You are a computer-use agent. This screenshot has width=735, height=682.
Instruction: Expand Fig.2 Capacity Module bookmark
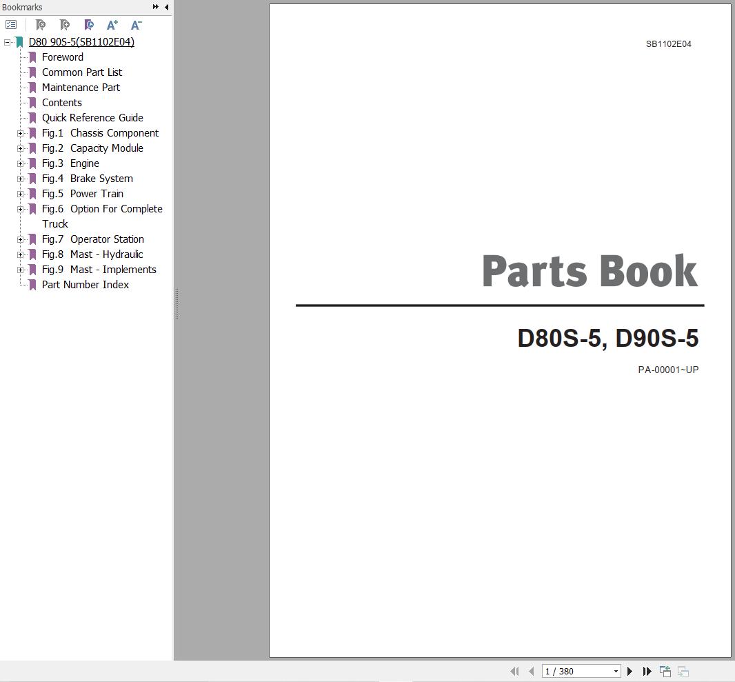coord(20,148)
